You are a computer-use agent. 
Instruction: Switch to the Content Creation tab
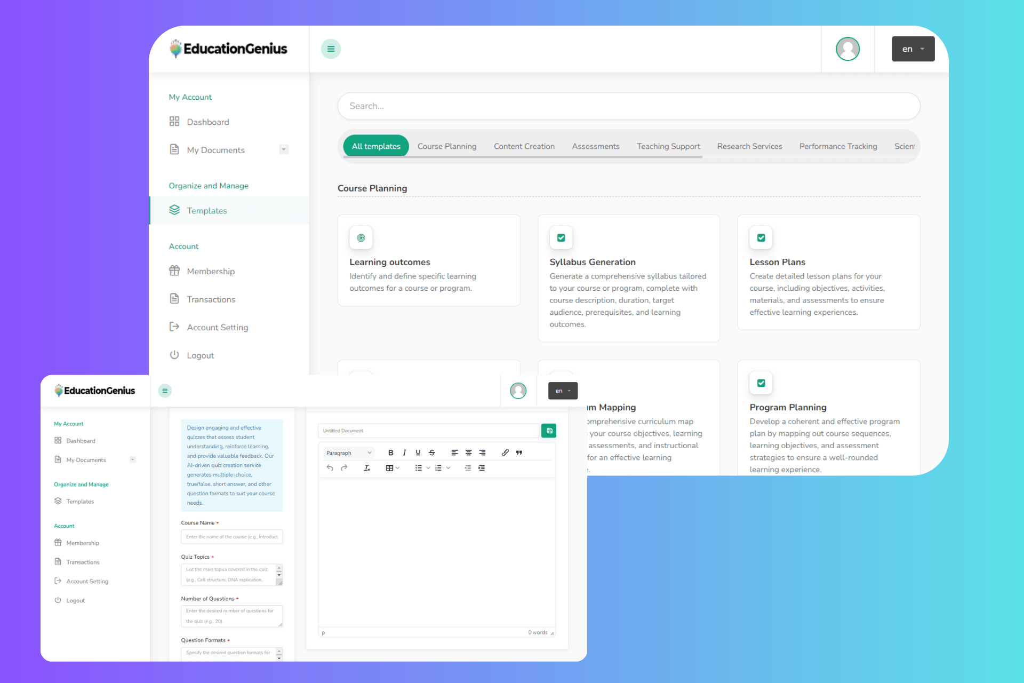point(524,146)
